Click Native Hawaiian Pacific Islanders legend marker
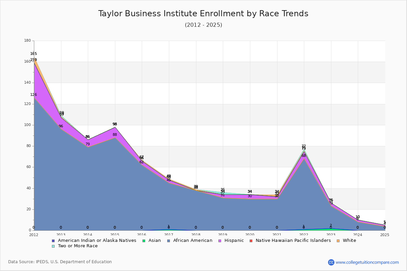 [251, 241]
